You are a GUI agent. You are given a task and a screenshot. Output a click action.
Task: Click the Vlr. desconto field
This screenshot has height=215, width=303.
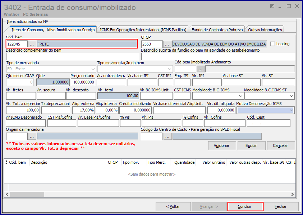[81, 96]
